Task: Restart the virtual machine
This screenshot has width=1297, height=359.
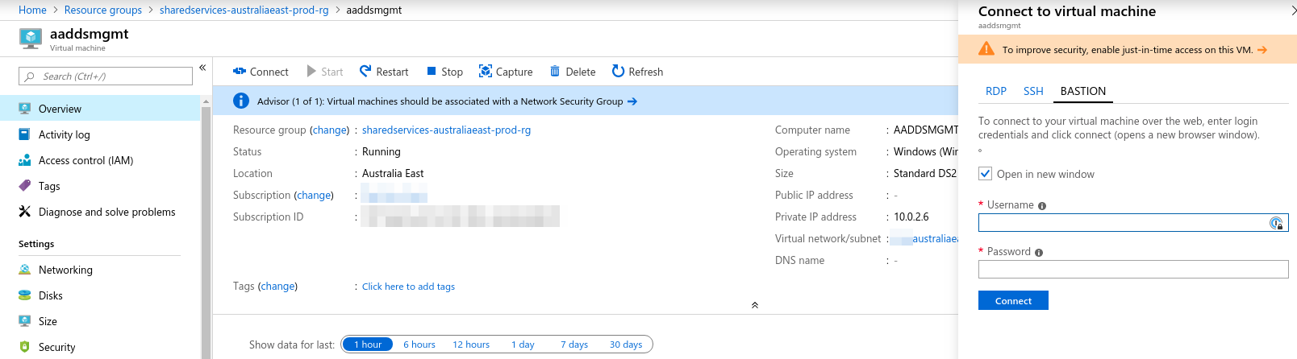Action: (x=384, y=72)
